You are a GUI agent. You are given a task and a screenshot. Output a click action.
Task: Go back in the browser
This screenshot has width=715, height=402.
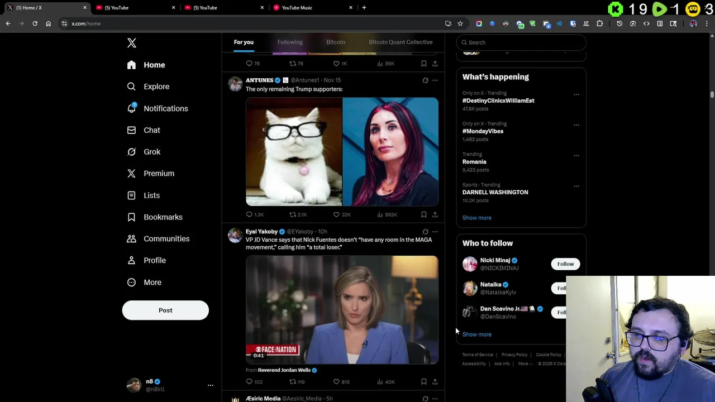[8, 23]
